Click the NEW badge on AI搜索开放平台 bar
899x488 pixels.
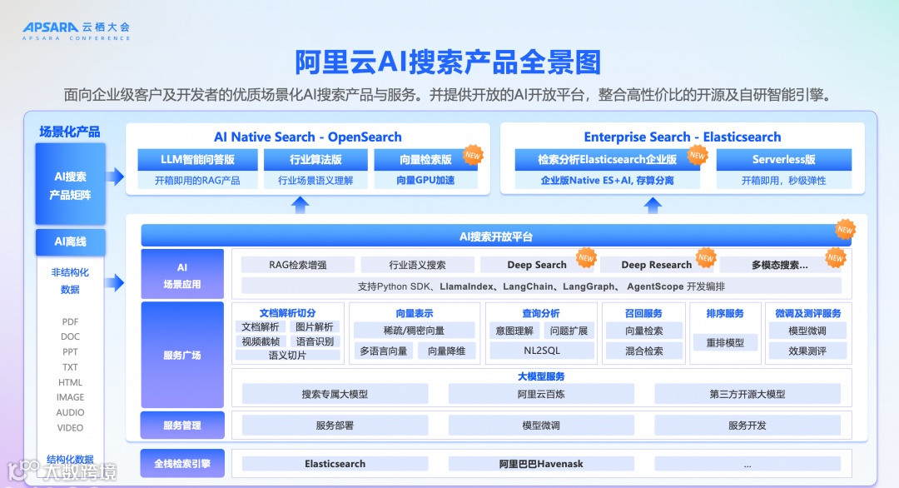(845, 229)
